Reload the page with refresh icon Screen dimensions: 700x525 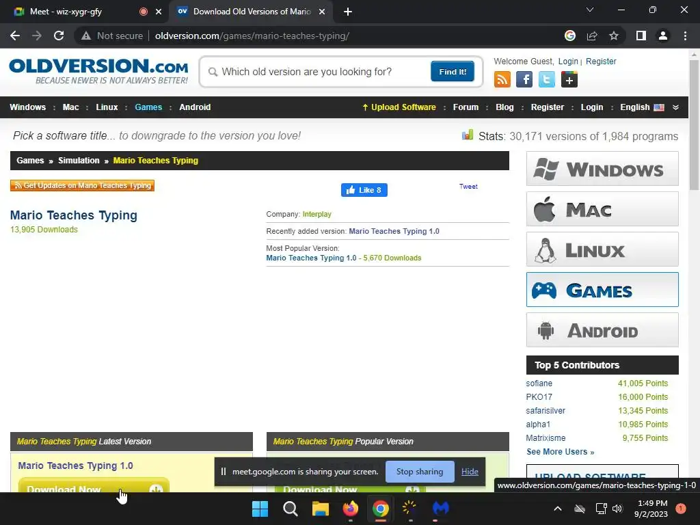tap(59, 36)
